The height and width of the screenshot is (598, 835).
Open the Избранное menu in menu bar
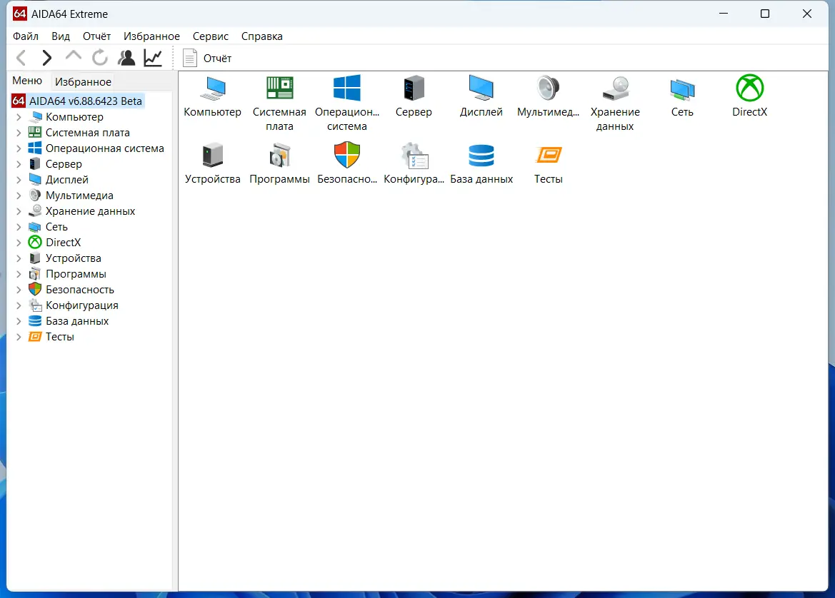151,36
